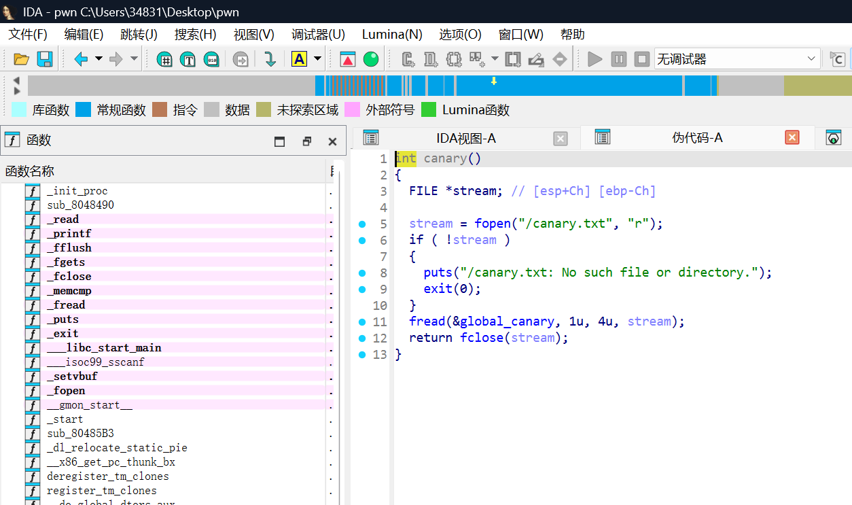
Task: Click the yellow marker in navigation band
Action: point(494,81)
